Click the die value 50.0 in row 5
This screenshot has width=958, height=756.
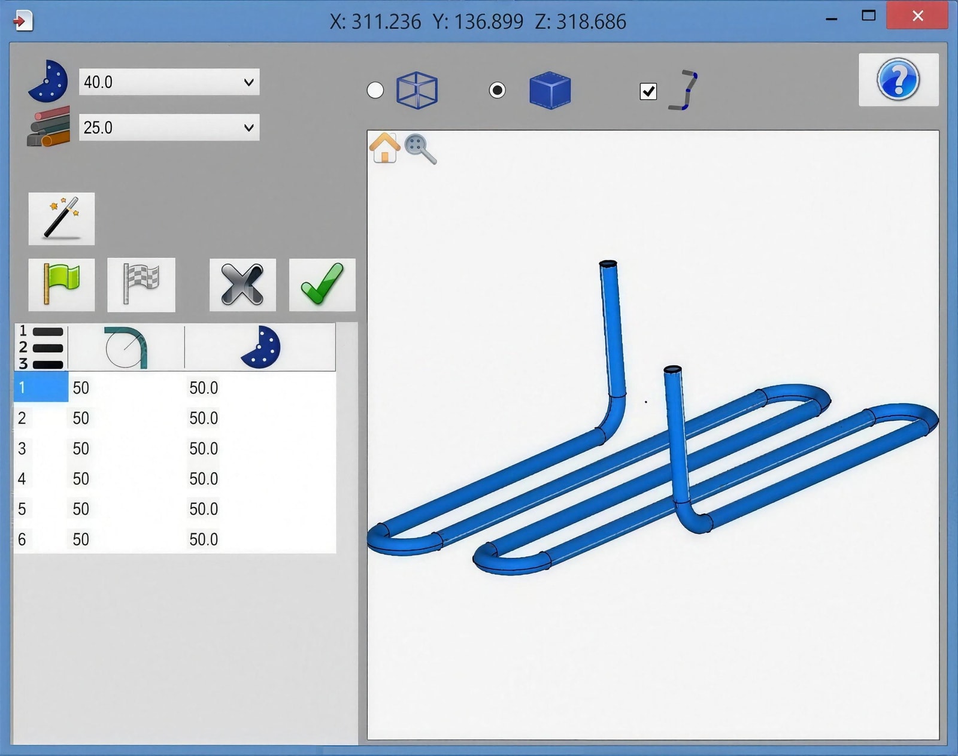point(204,509)
